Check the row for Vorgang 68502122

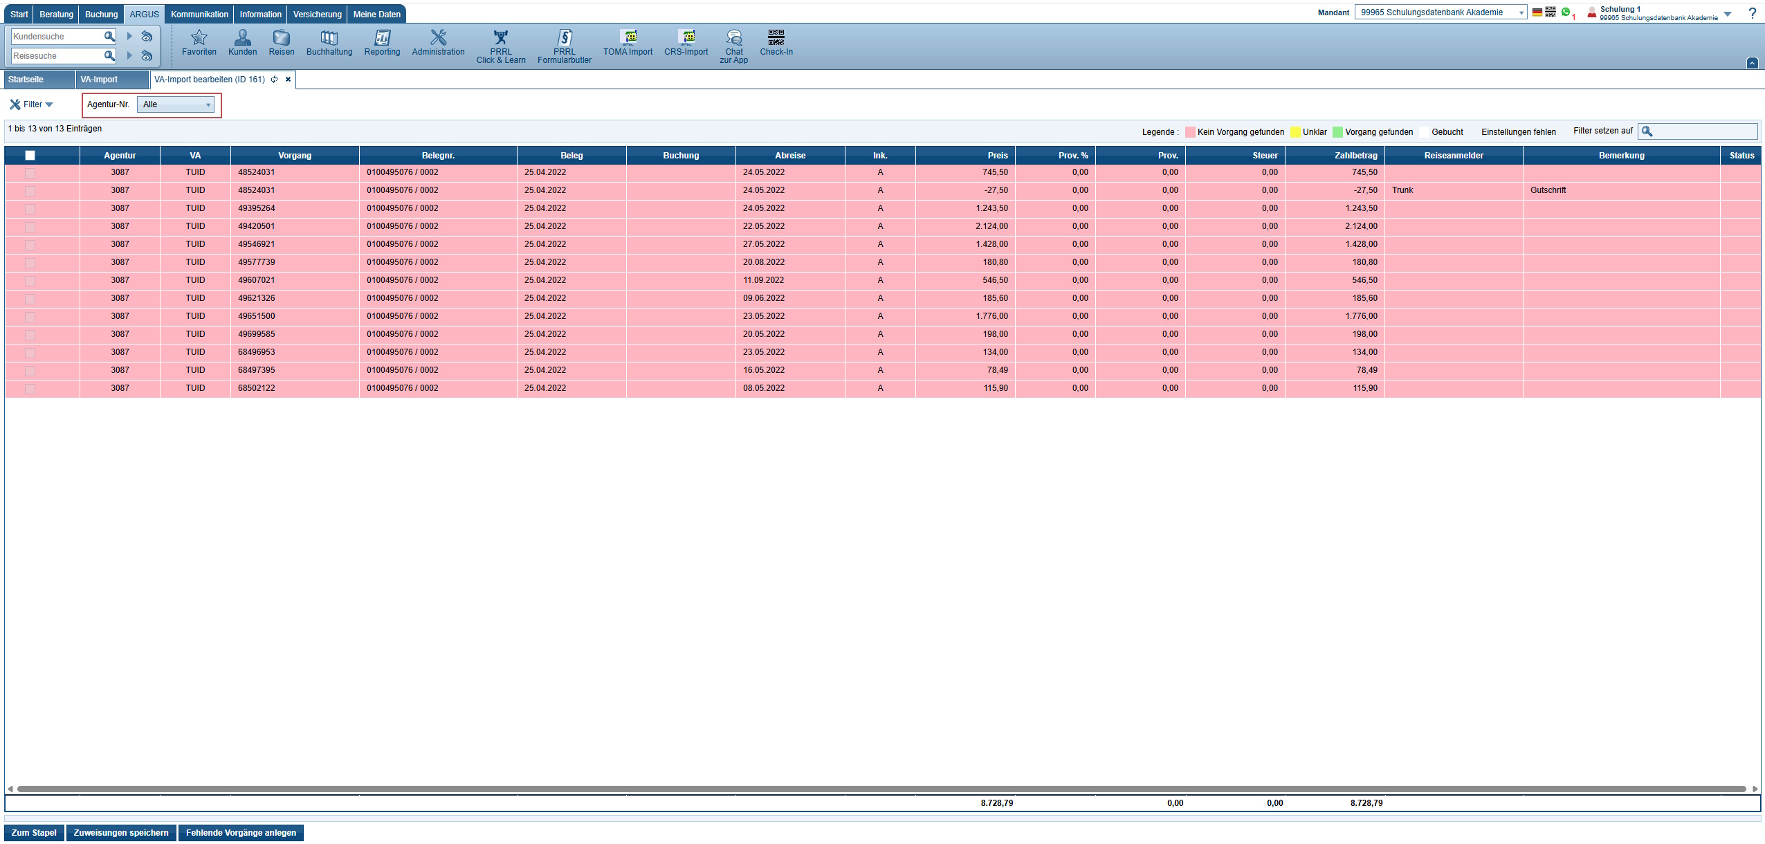30,389
